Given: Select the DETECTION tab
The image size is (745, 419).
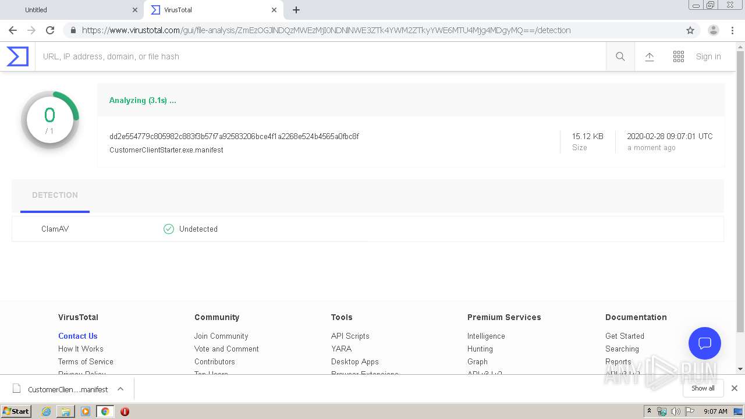Looking at the screenshot, I should click(x=55, y=196).
